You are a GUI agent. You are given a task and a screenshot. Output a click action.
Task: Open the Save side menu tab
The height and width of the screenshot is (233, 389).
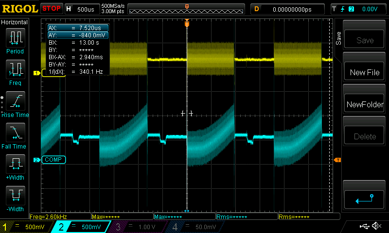coord(338,38)
